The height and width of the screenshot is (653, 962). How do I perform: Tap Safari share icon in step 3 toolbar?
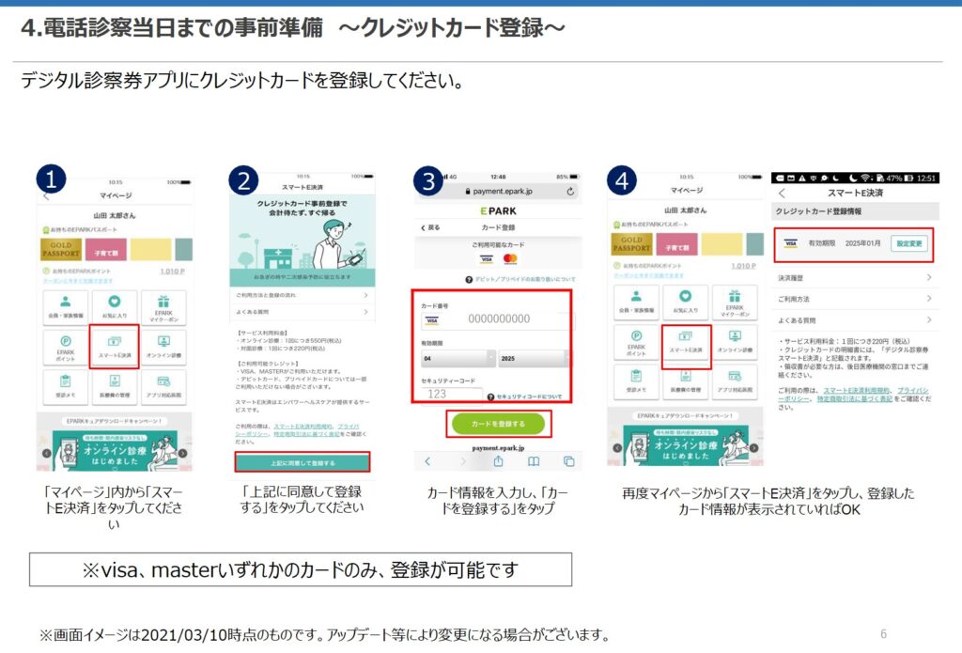498,461
